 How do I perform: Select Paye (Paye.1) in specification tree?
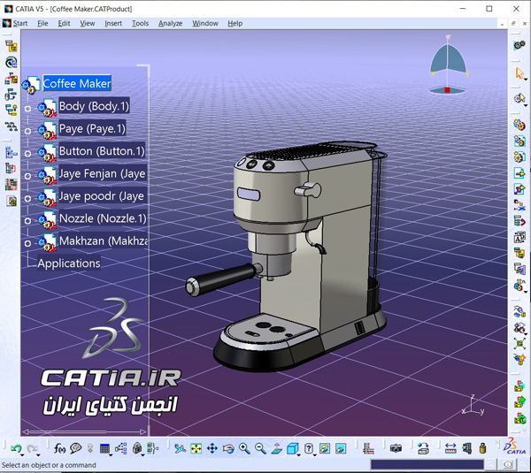(x=92, y=128)
